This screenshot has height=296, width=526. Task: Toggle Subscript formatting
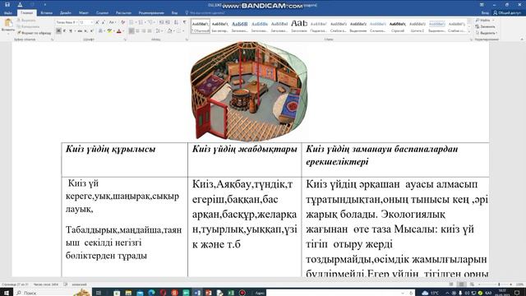point(85,31)
